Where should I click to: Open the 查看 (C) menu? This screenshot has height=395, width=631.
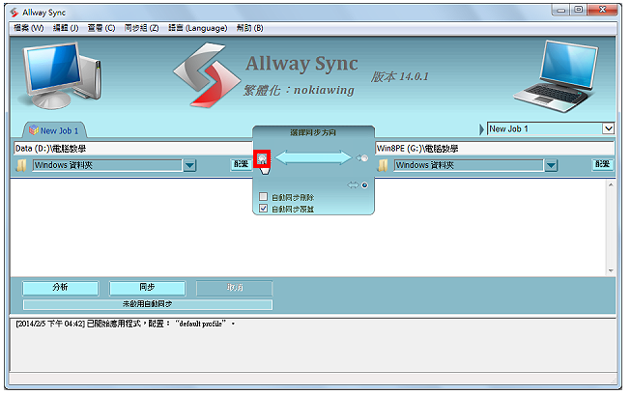[101, 28]
